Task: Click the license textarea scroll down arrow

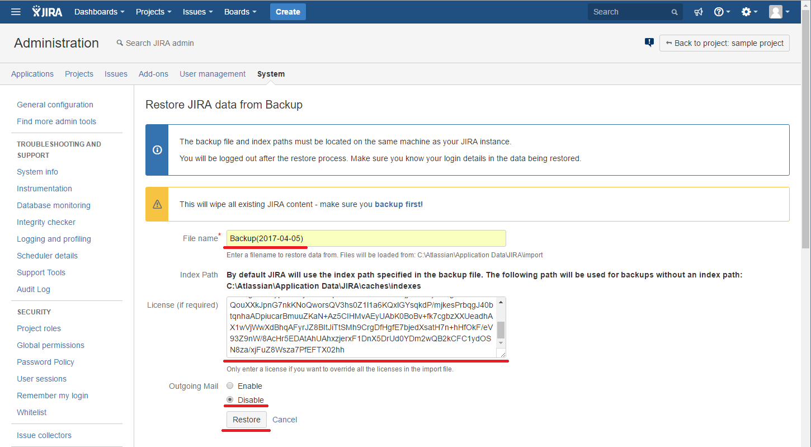Action: (501, 342)
